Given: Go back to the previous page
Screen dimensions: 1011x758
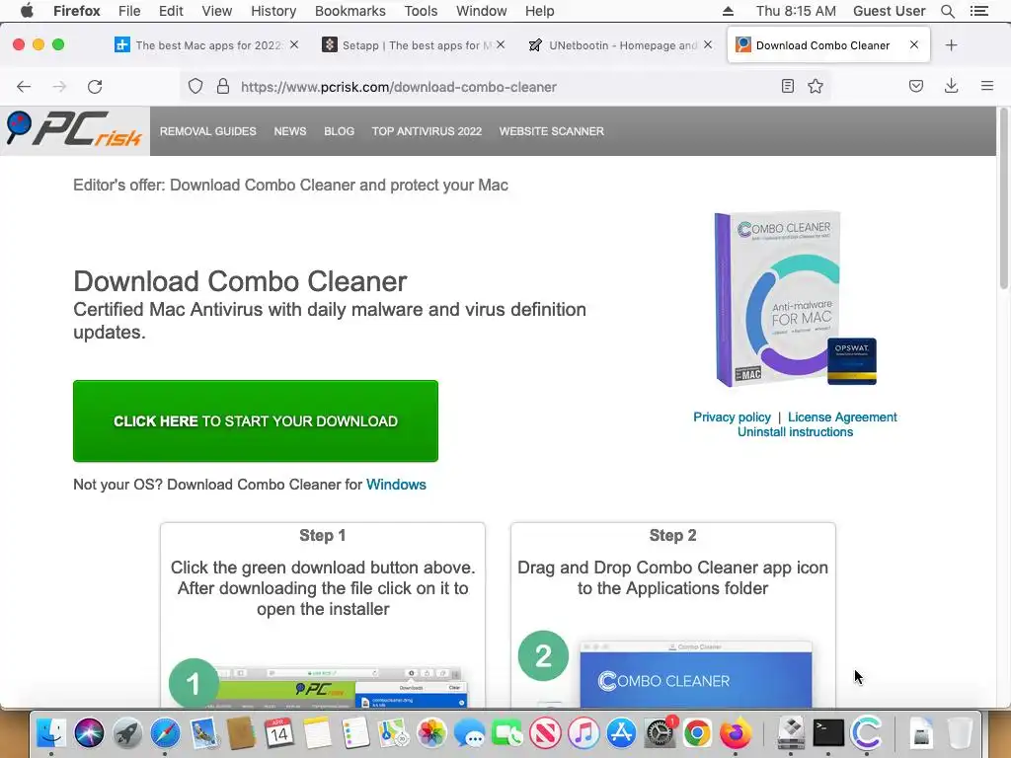Looking at the screenshot, I should pyautogui.click(x=24, y=87).
